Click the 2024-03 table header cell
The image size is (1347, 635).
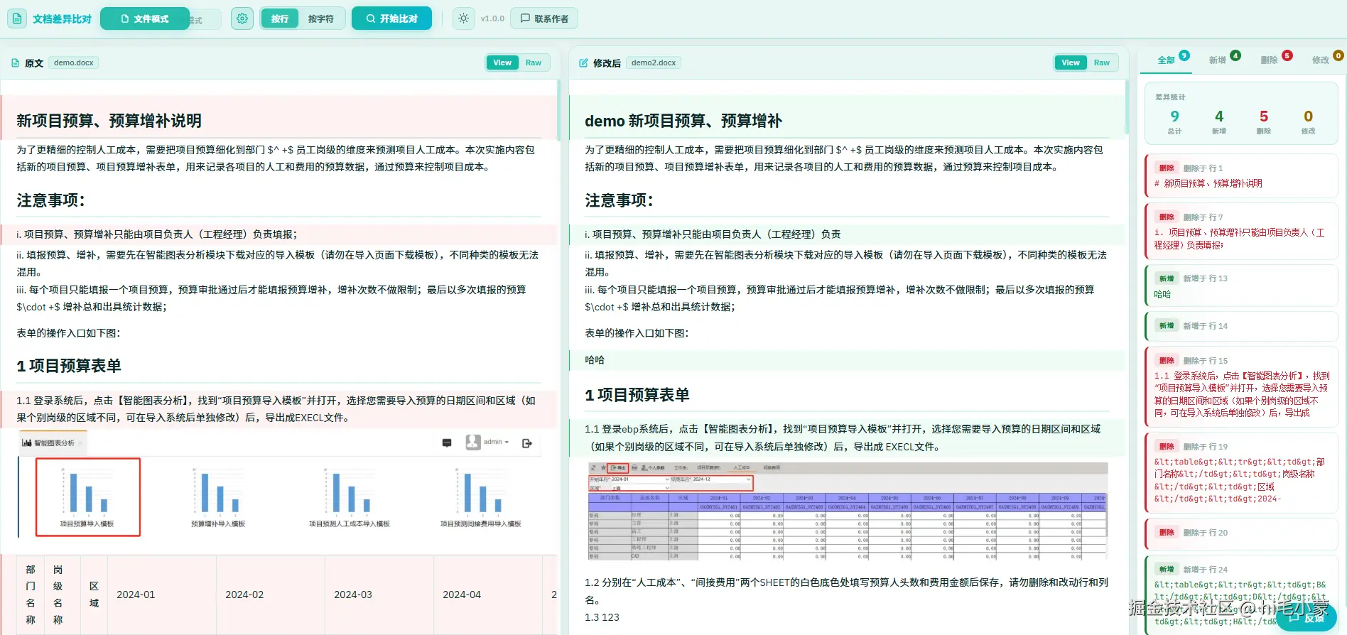click(379, 595)
